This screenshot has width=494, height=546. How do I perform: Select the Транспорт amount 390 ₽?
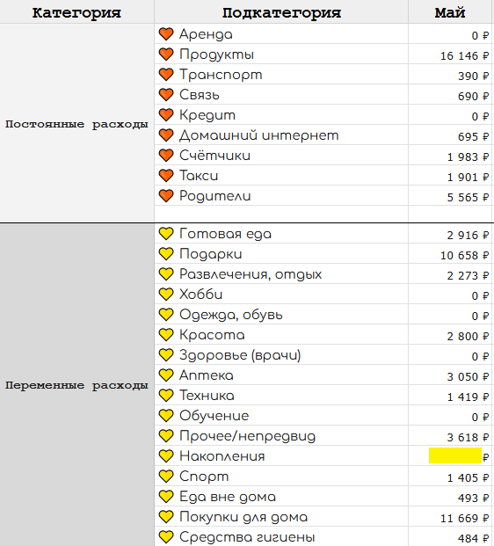pyautogui.click(x=473, y=76)
